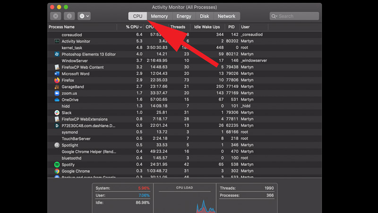Viewport: 378px width, 213px height.
Task: Click the Quit Process stop icon
Action: (x=55, y=16)
